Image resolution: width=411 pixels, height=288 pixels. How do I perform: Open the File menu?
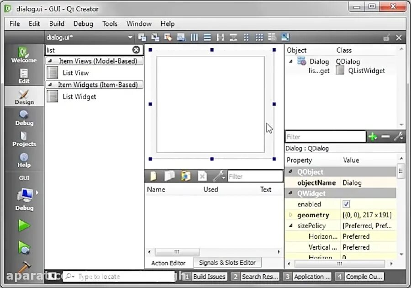15,24
